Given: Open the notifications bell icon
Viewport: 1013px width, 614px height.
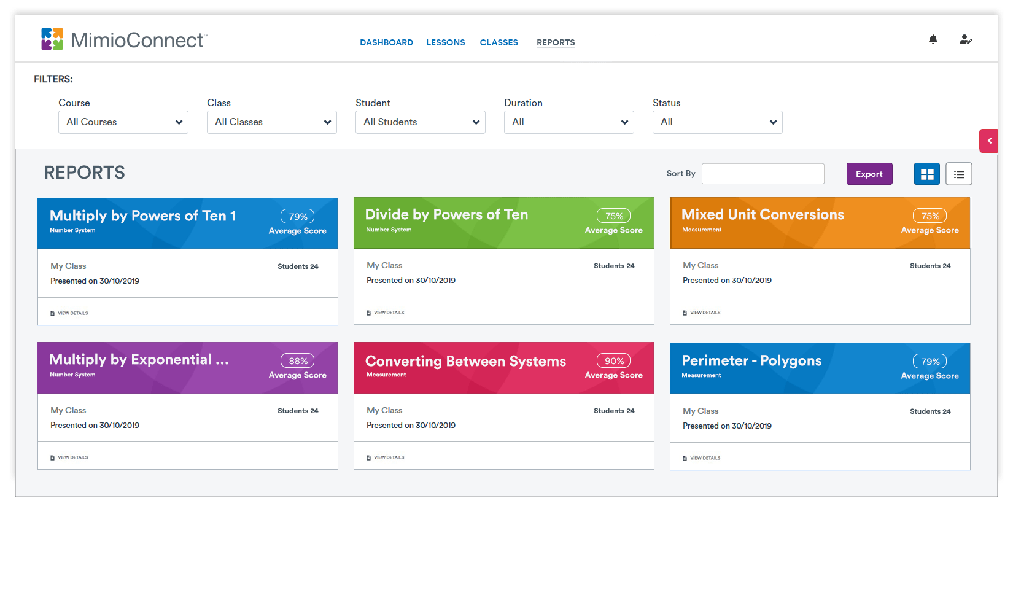Looking at the screenshot, I should tap(933, 40).
